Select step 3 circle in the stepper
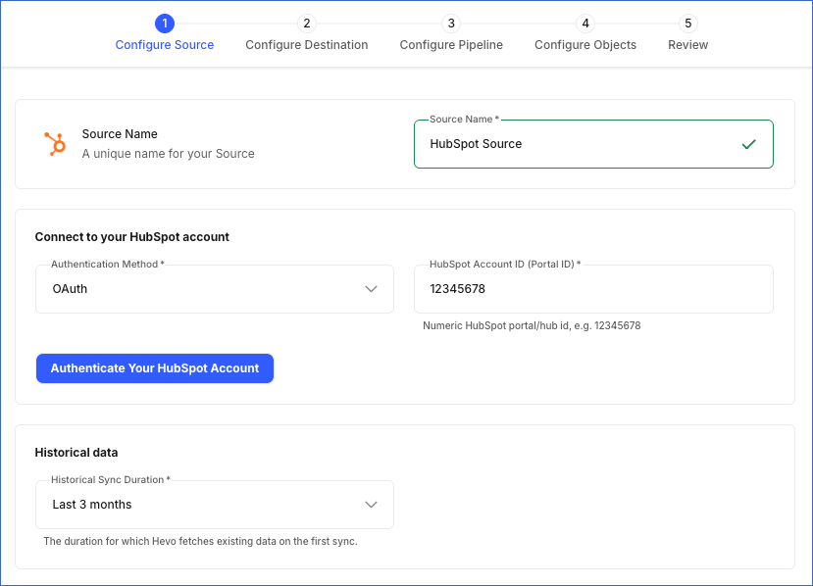The image size is (813, 586). click(x=451, y=24)
